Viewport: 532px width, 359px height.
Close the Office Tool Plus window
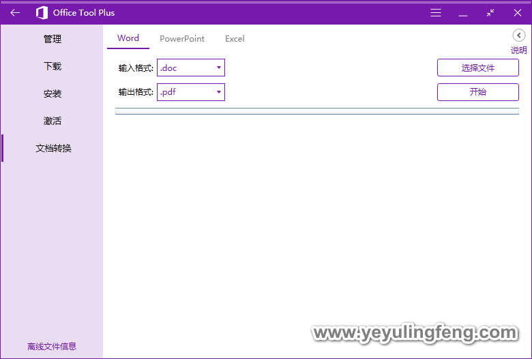click(518, 13)
